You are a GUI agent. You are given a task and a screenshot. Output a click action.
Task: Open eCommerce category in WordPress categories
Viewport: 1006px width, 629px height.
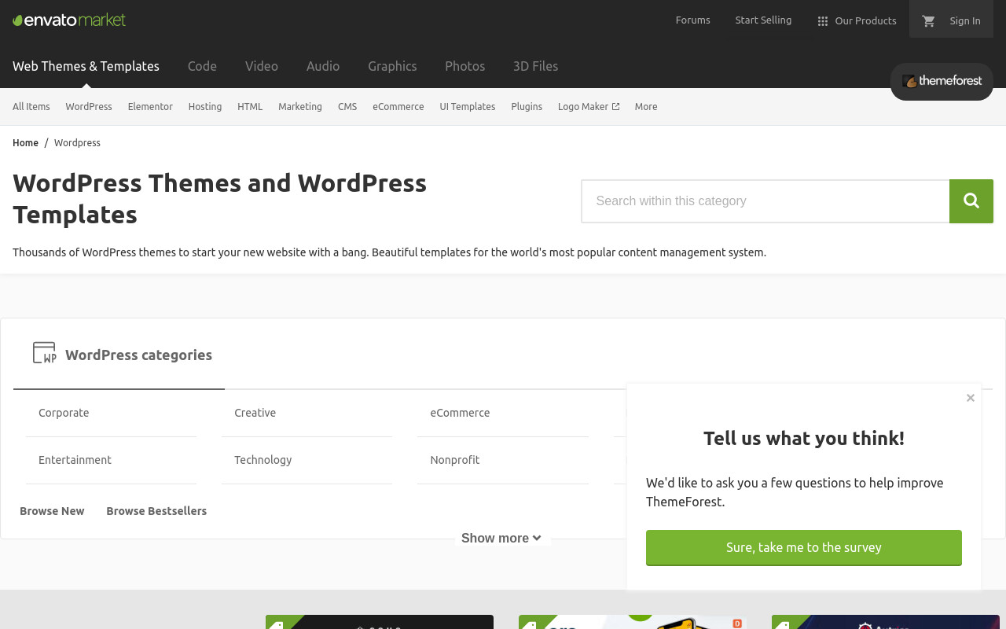coord(460,413)
